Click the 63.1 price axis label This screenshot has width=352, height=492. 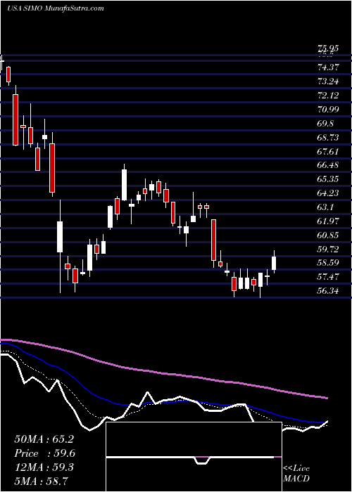325,207
